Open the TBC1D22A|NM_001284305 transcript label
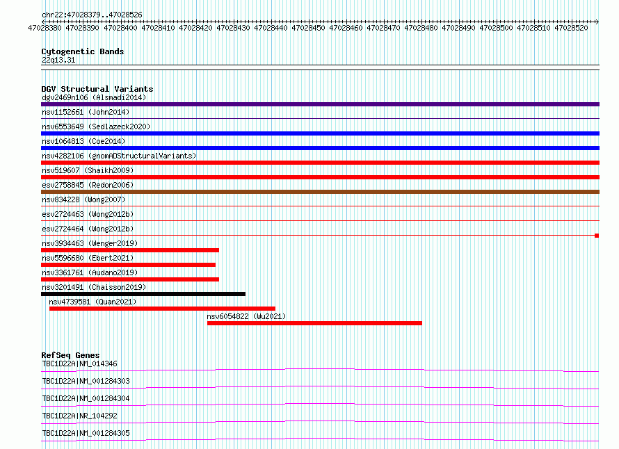 click(86, 433)
